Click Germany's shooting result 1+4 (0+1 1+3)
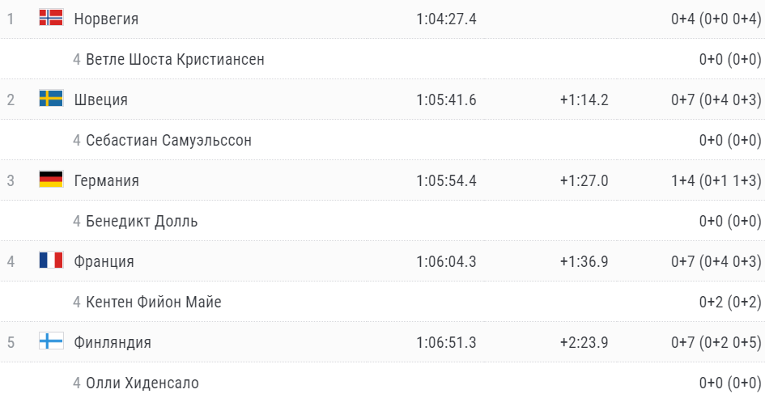 click(716, 180)
